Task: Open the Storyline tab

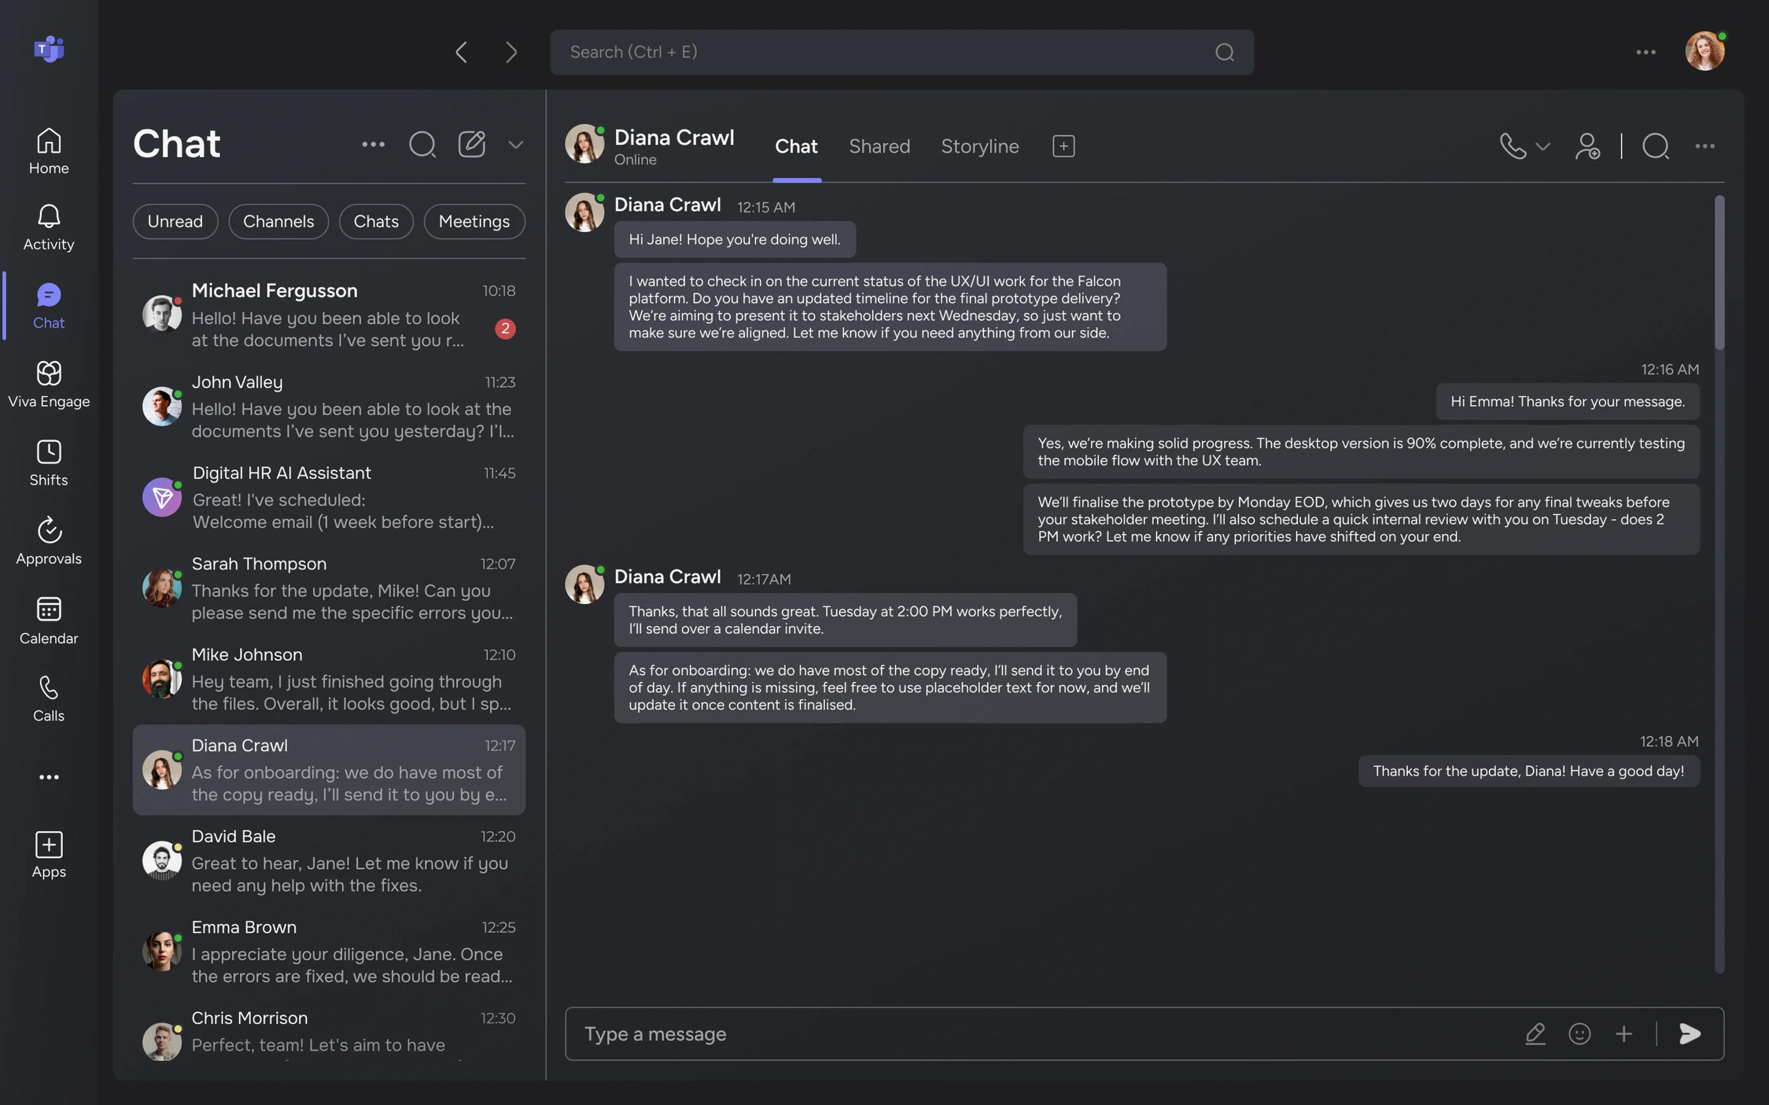Action: 979,146
